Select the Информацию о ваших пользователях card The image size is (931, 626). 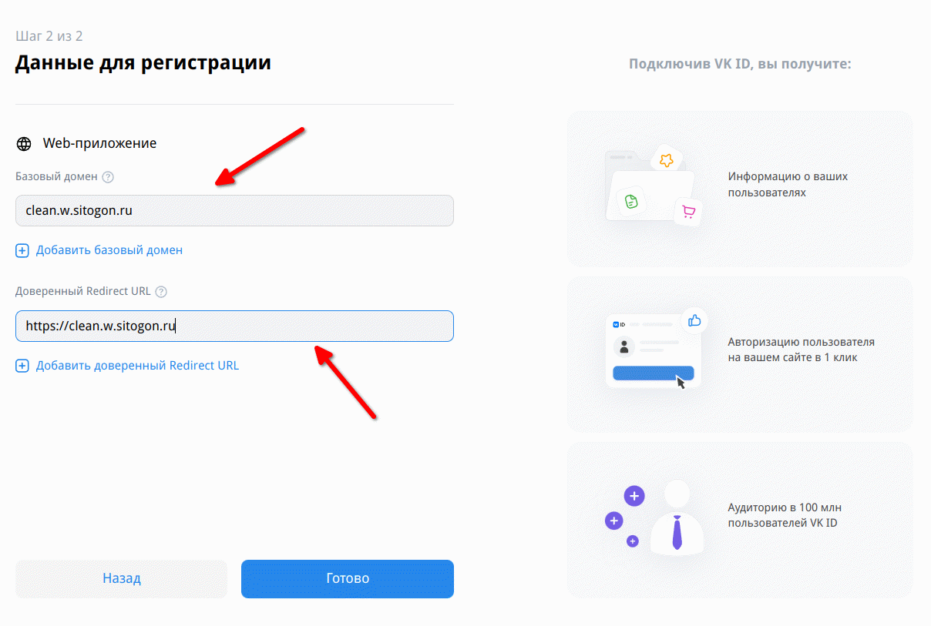[740, 189]
